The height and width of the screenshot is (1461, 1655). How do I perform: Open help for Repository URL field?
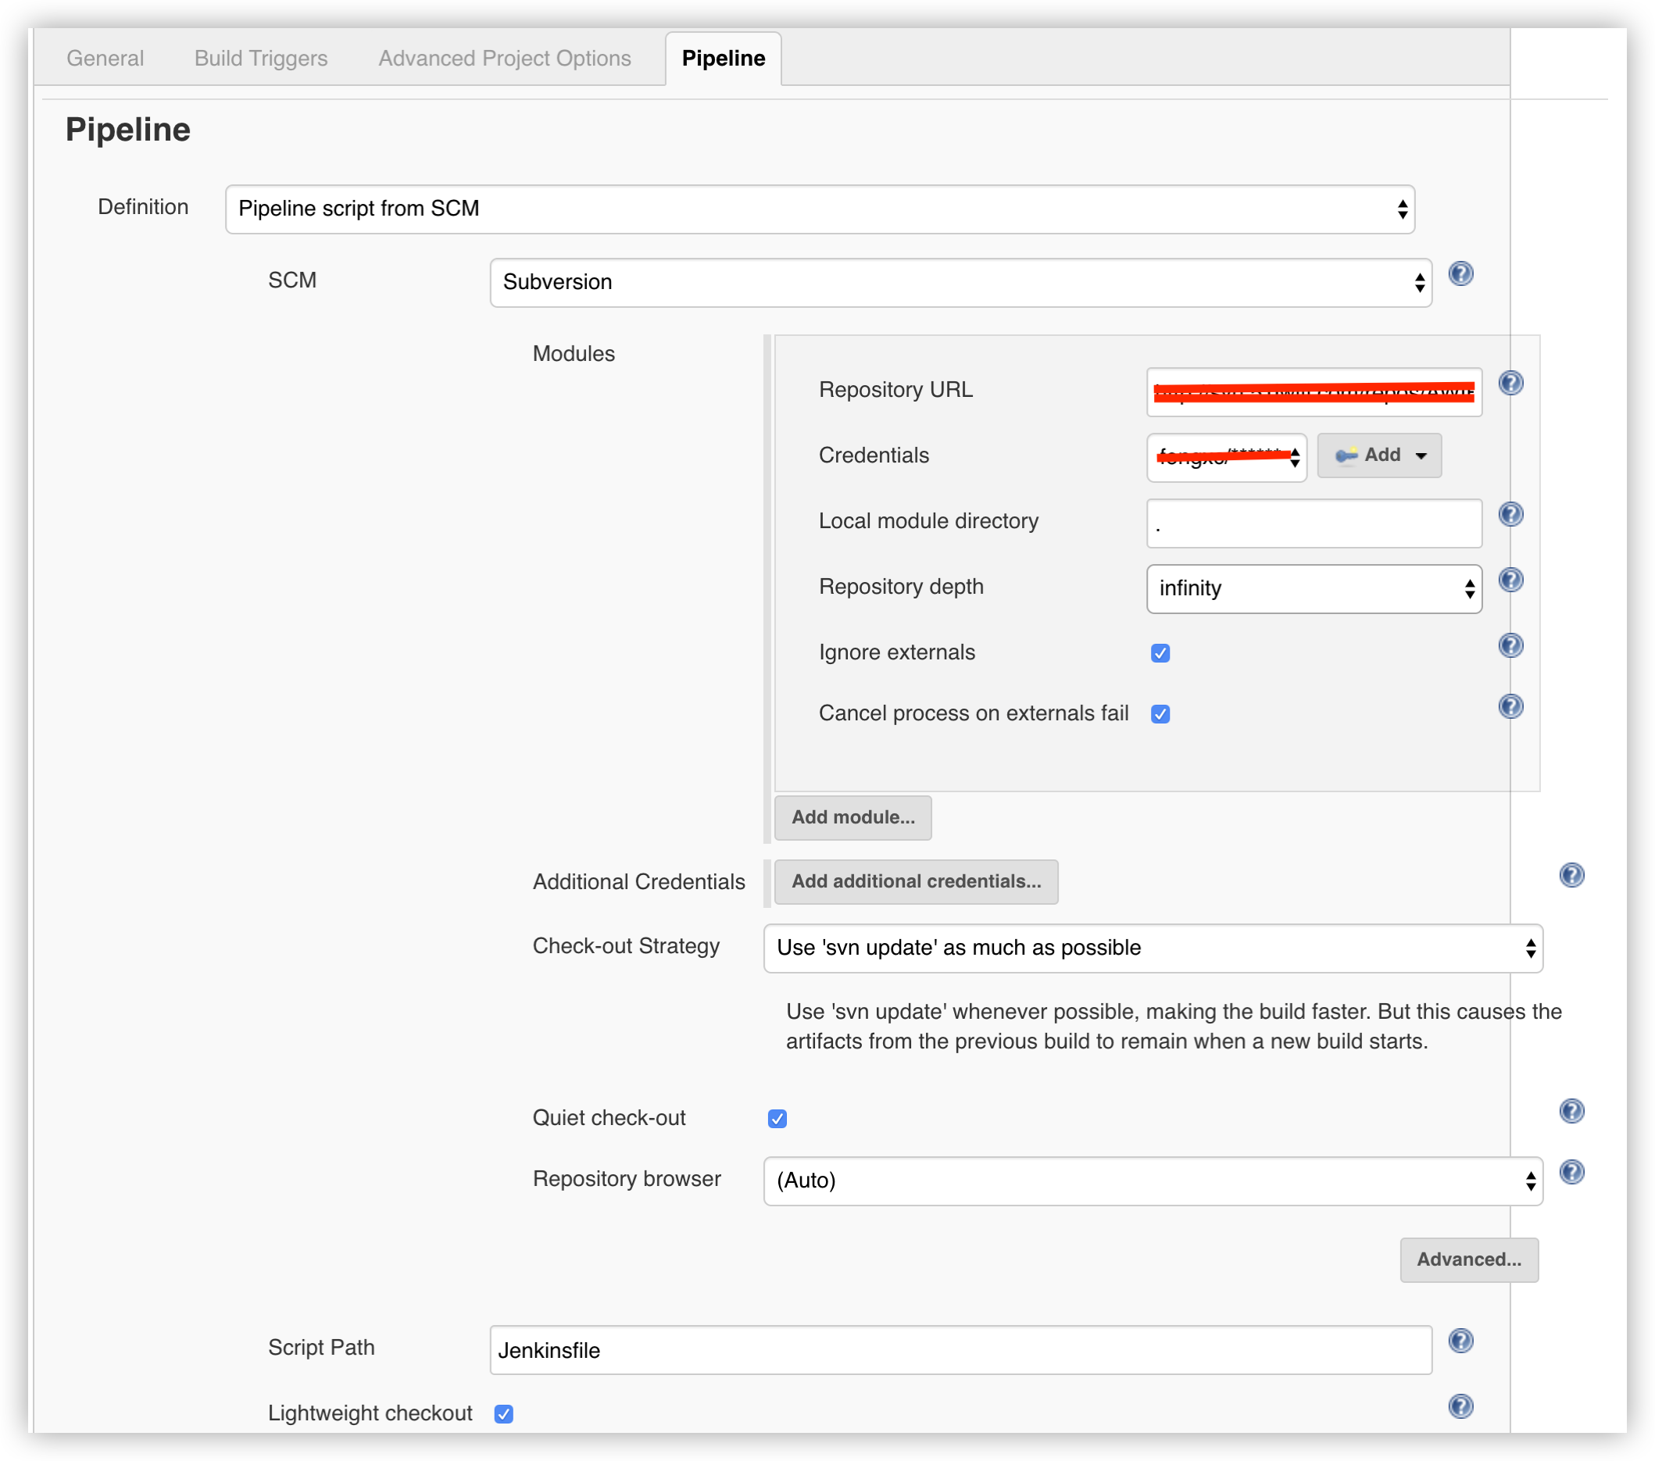1510,383
